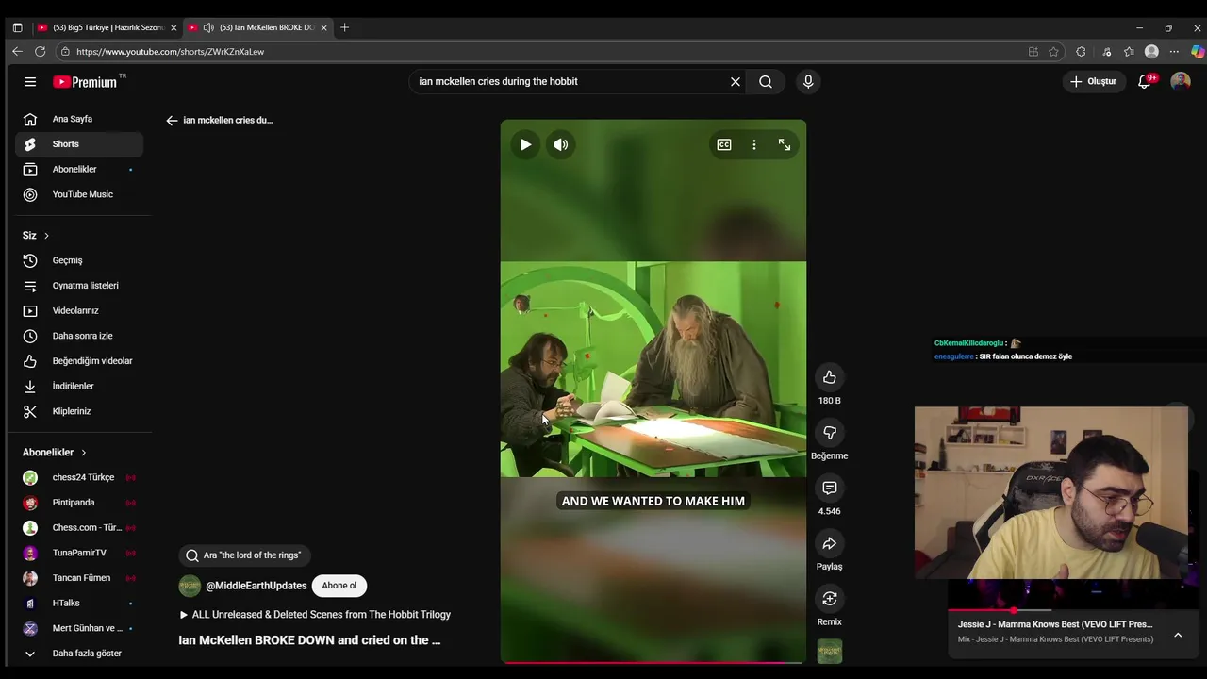Image resolution: width=1207 pixels, height=679 pixels.
Task: Open the Pintipanda channel
Action: tap(79, 503)
